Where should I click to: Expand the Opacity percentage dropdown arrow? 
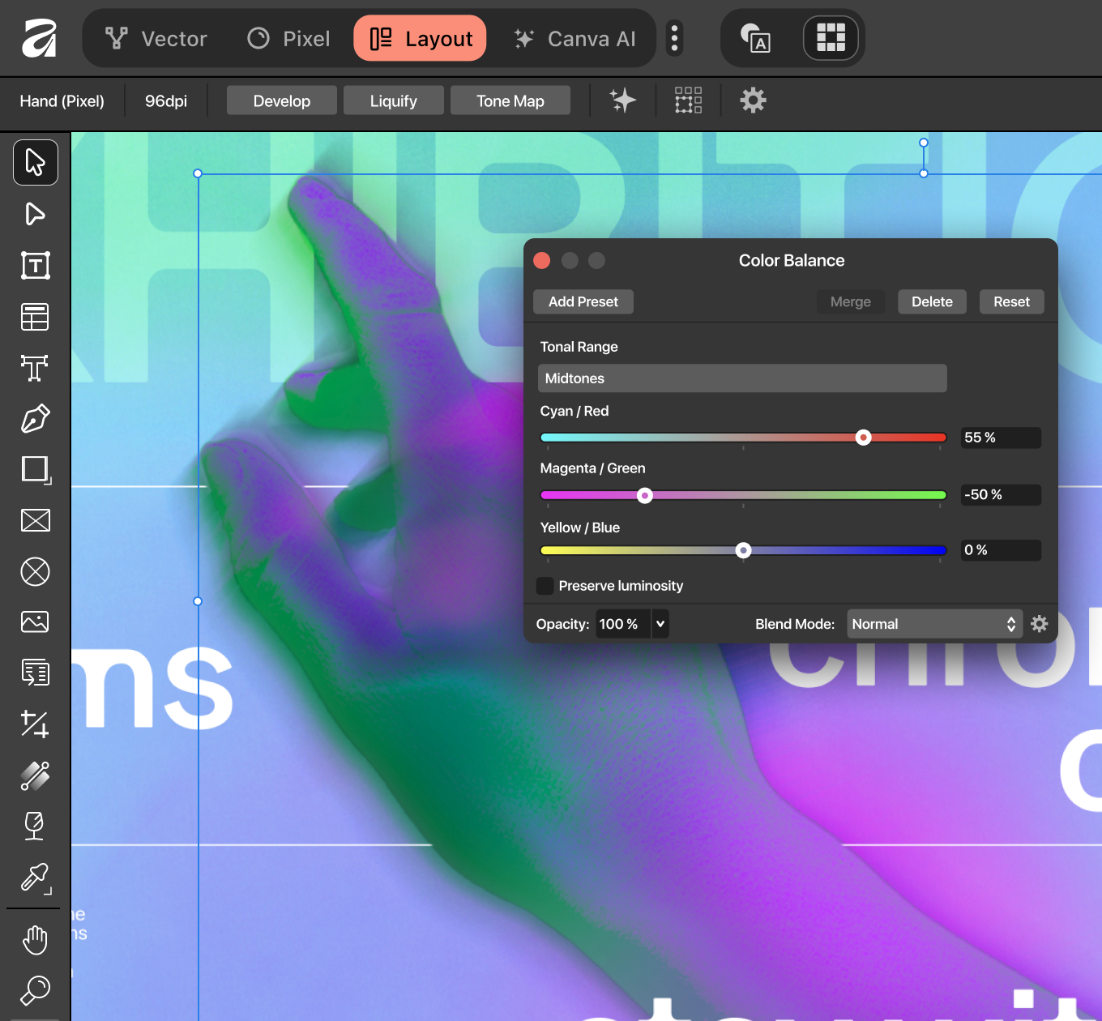coord(660,624)
